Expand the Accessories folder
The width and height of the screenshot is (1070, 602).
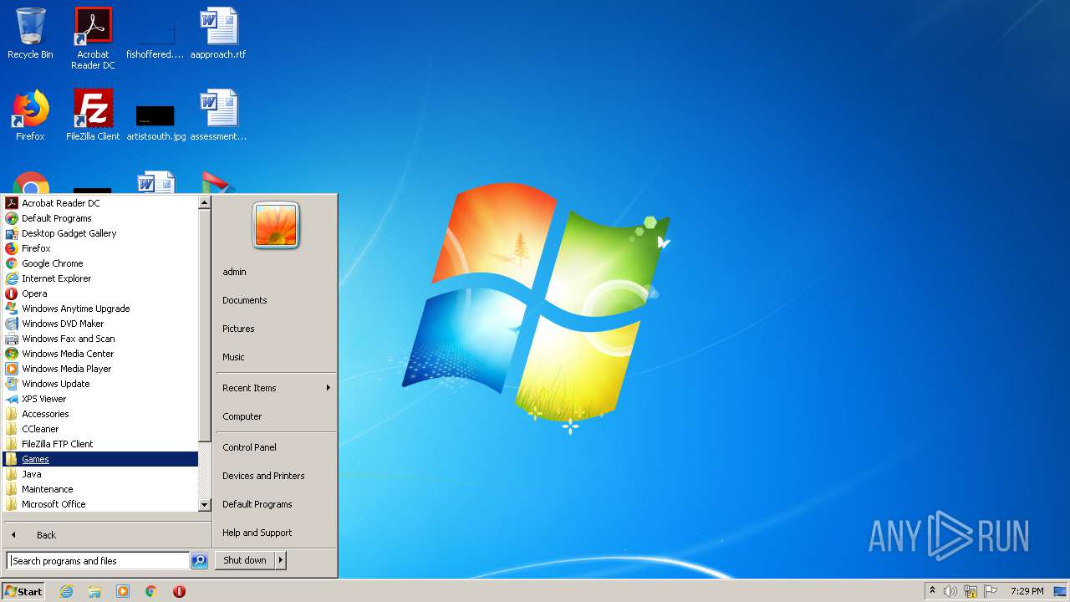pyautogui.click(x=100, y=414)
